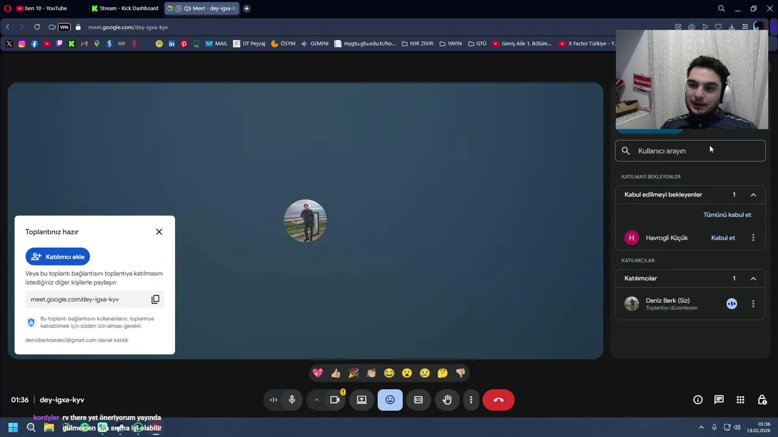Open the chat panel icon

[719, 400]
